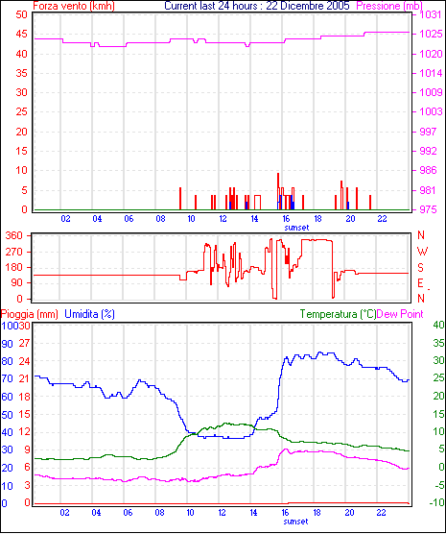Click the 'Temperatura (°C)' legend label
This screenshot has width=446, height=534.
338,314
